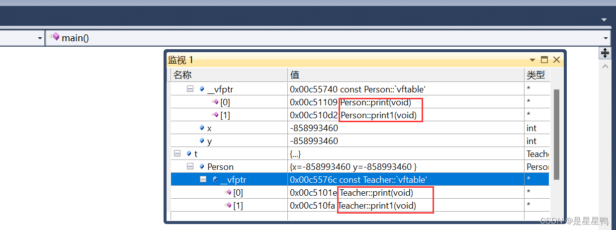This screenshot has height=230, width=616.
Task: Open the tab overflow dropdown arrow at top right
Action: 604,20
